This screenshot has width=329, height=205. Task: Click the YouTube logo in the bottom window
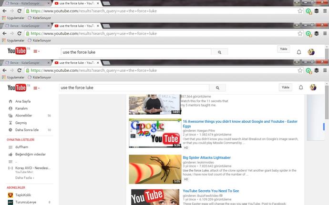click(x=17, y=88)
